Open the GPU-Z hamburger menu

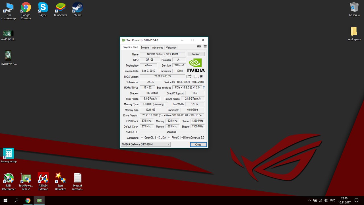[205, 46]
